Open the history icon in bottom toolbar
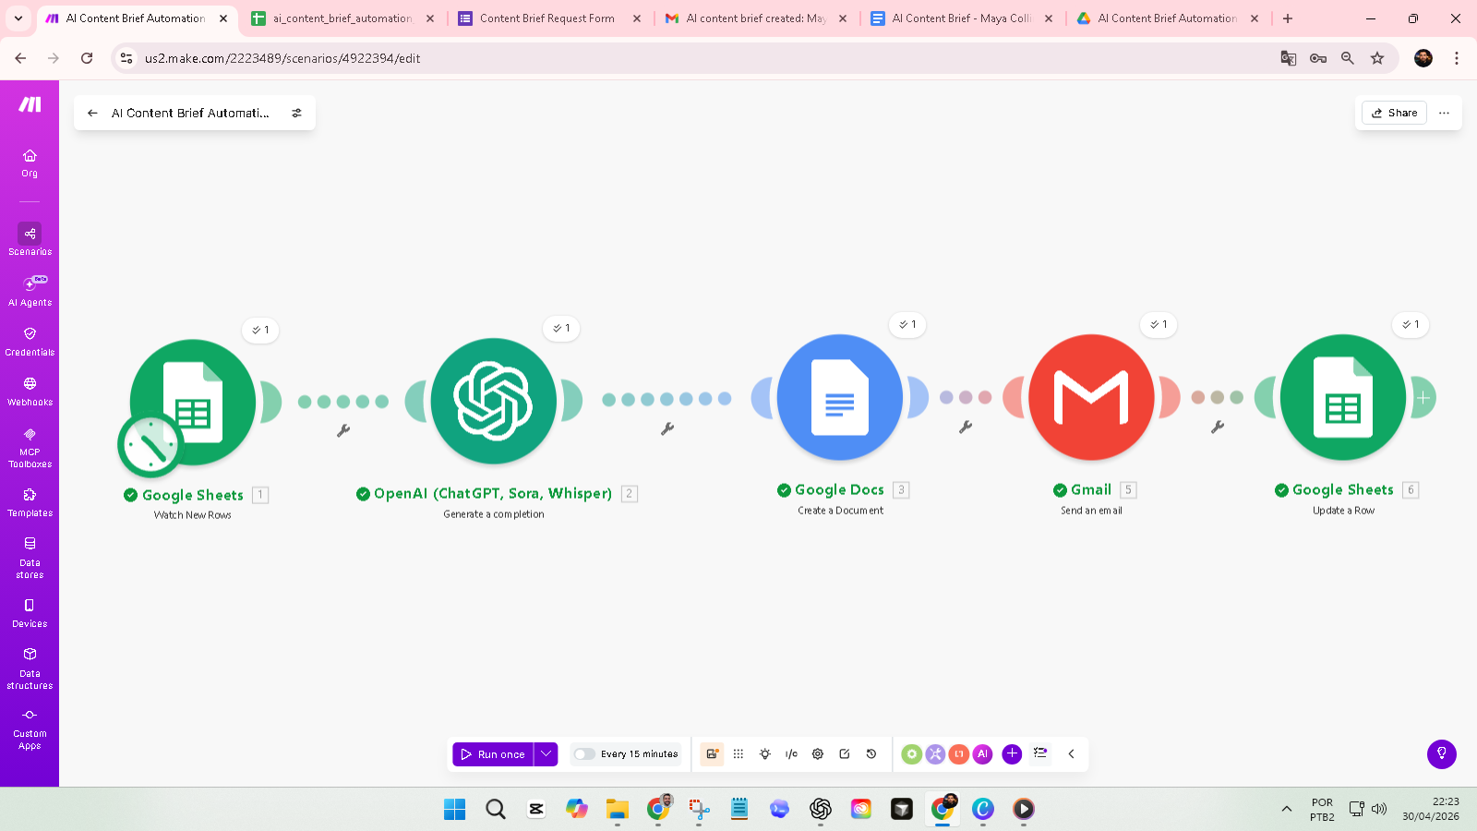 871,754
